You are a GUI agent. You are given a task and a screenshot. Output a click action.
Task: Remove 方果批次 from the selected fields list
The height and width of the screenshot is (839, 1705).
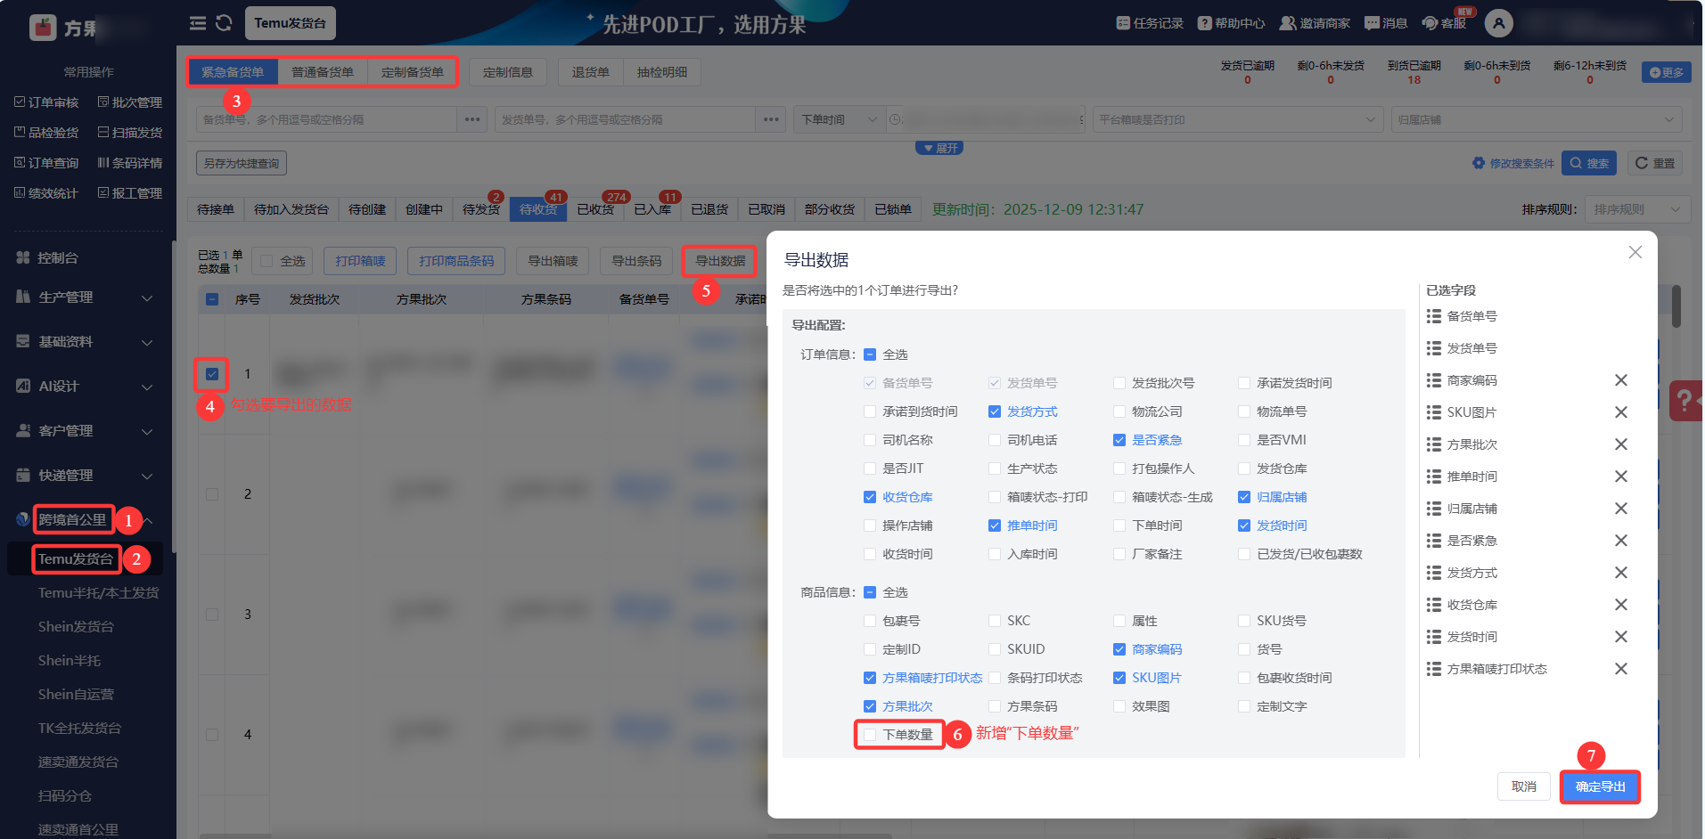[x=1621, y=444]
